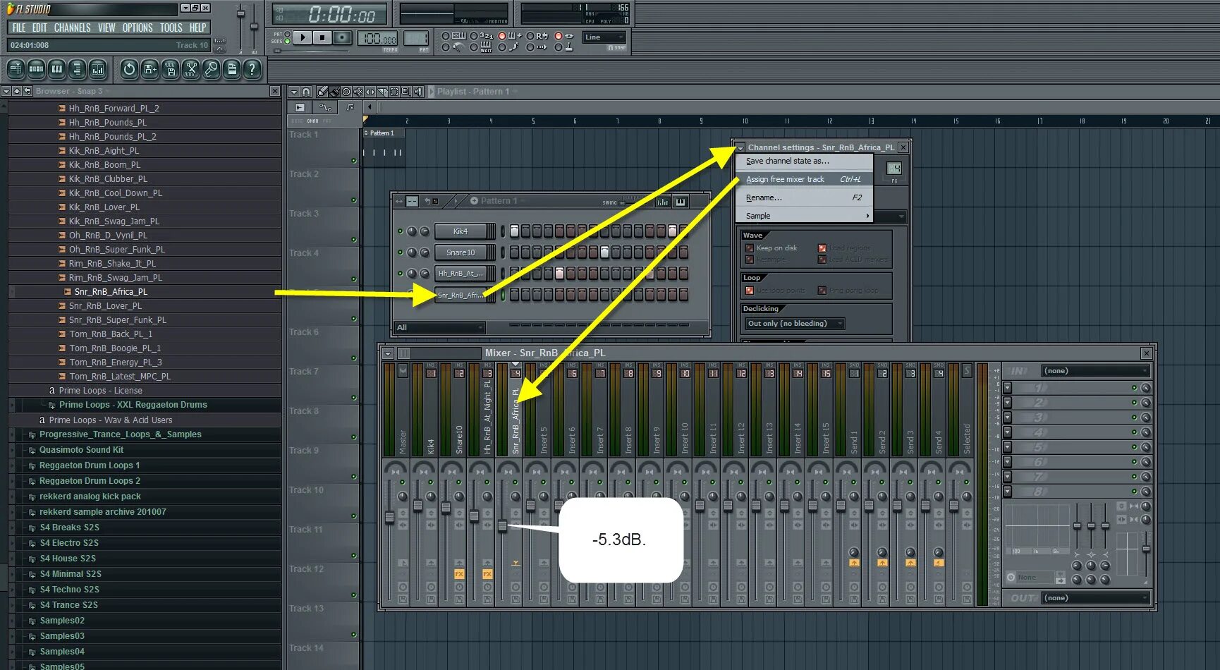
Task: Mute the Kik4 channel green light
Action: (x=401, y=231)
